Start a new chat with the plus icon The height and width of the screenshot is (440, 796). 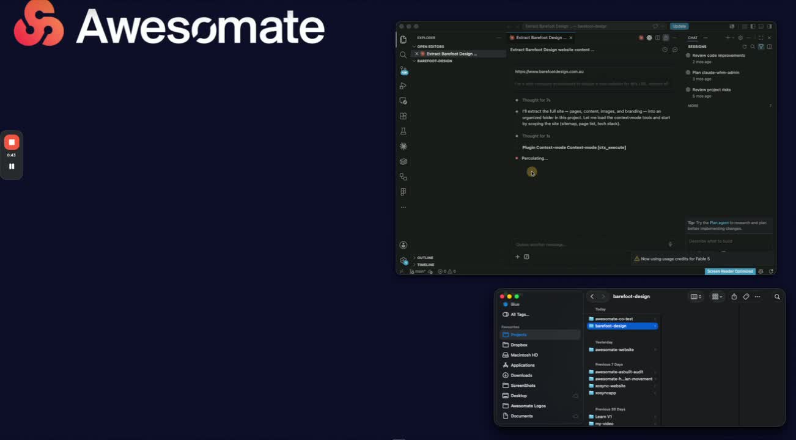coord(728,38)
